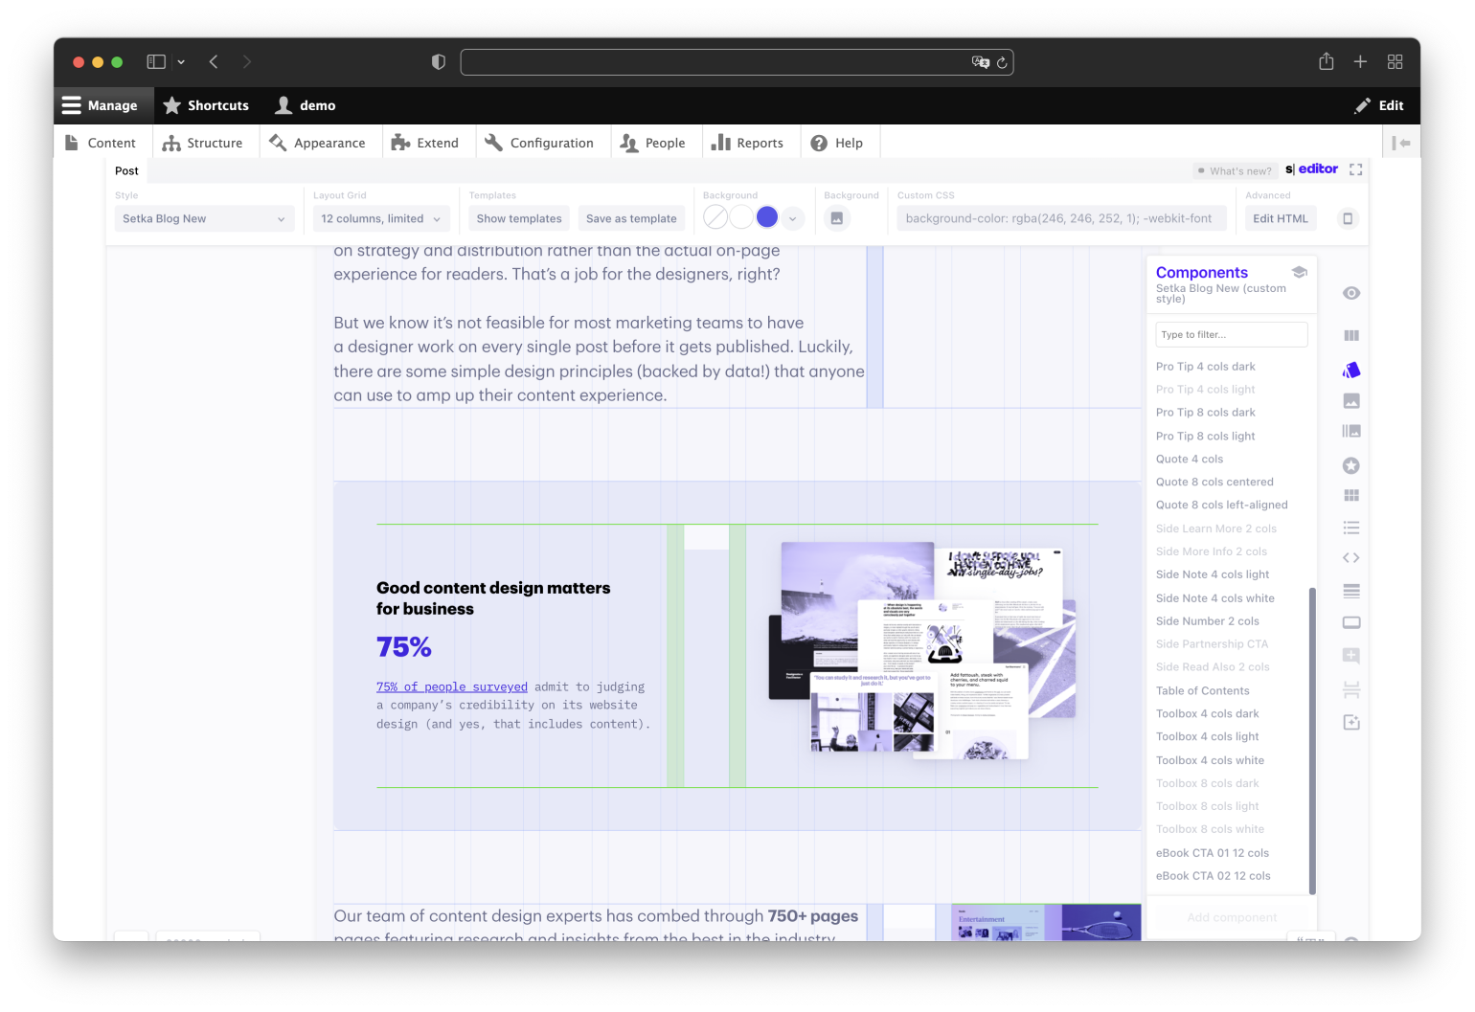Select the transparent background swatch
The width and height of the screenshot is (1475, 1012).
click(715, 217)
